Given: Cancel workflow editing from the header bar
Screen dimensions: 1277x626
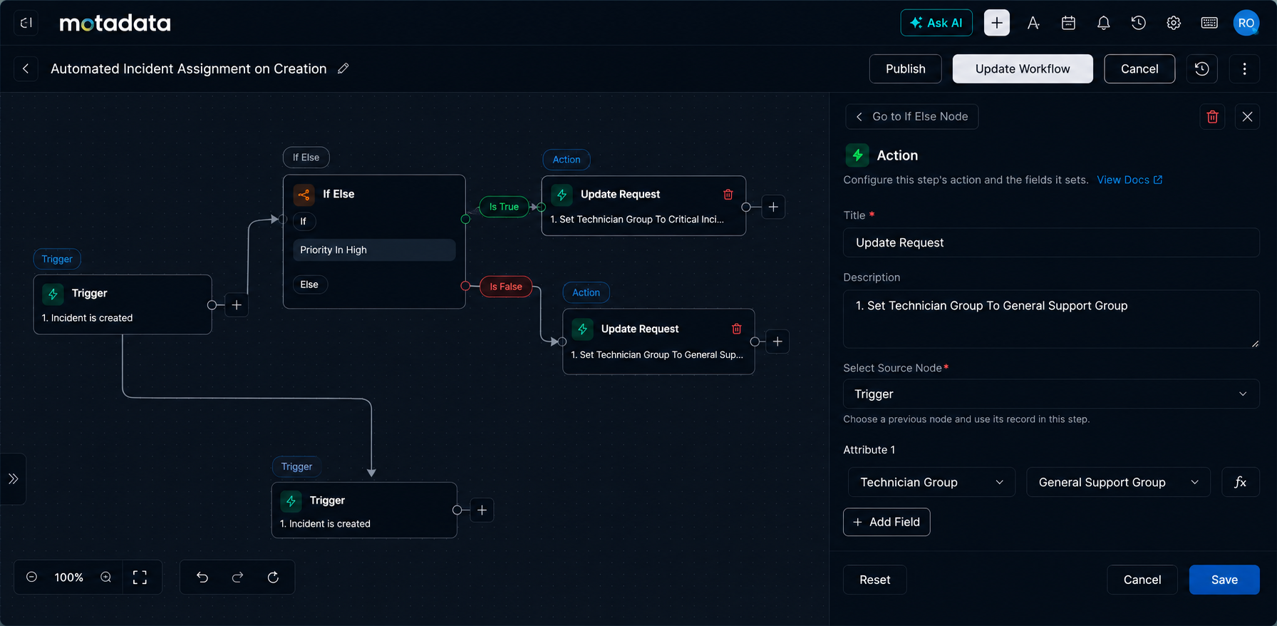Looking at the screenshot, I should click(x=1139, y=68).
